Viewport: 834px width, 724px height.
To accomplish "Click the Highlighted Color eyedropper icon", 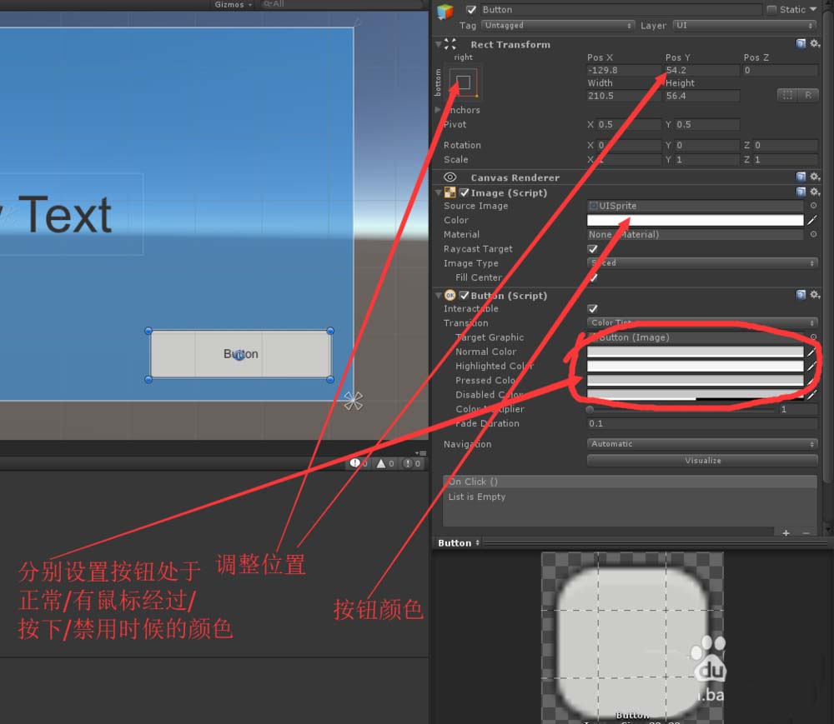I will pos(811,366).
